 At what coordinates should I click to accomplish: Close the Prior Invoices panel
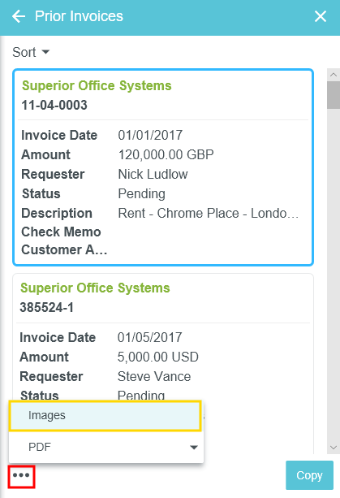[x=321, y=16]
